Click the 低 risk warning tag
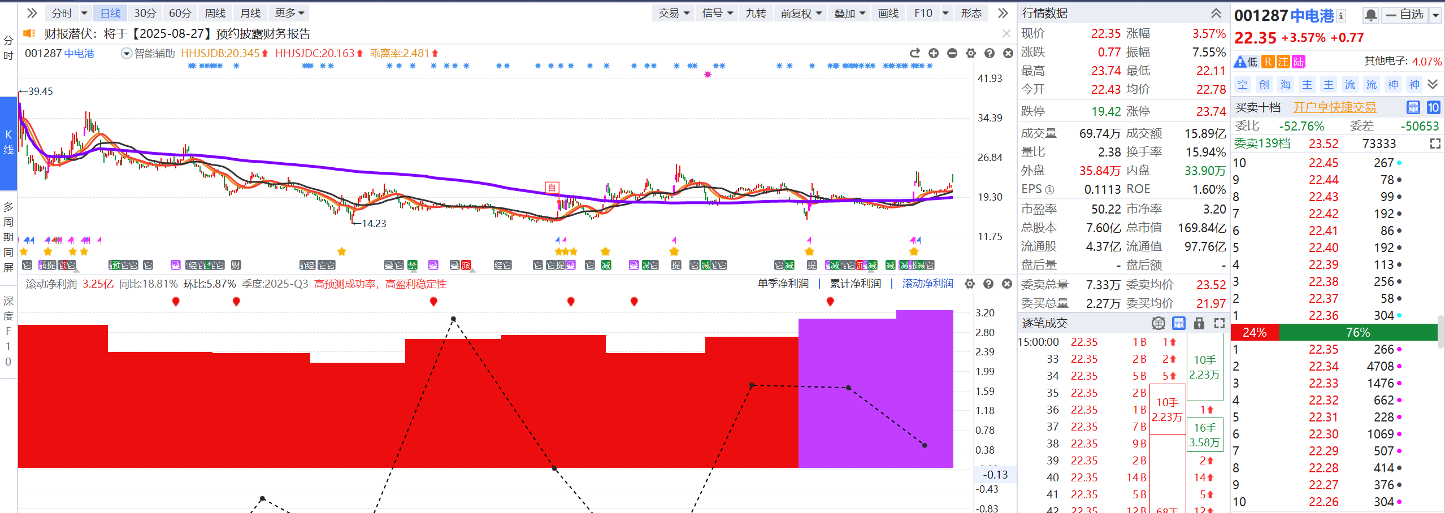 point(1246,62)
